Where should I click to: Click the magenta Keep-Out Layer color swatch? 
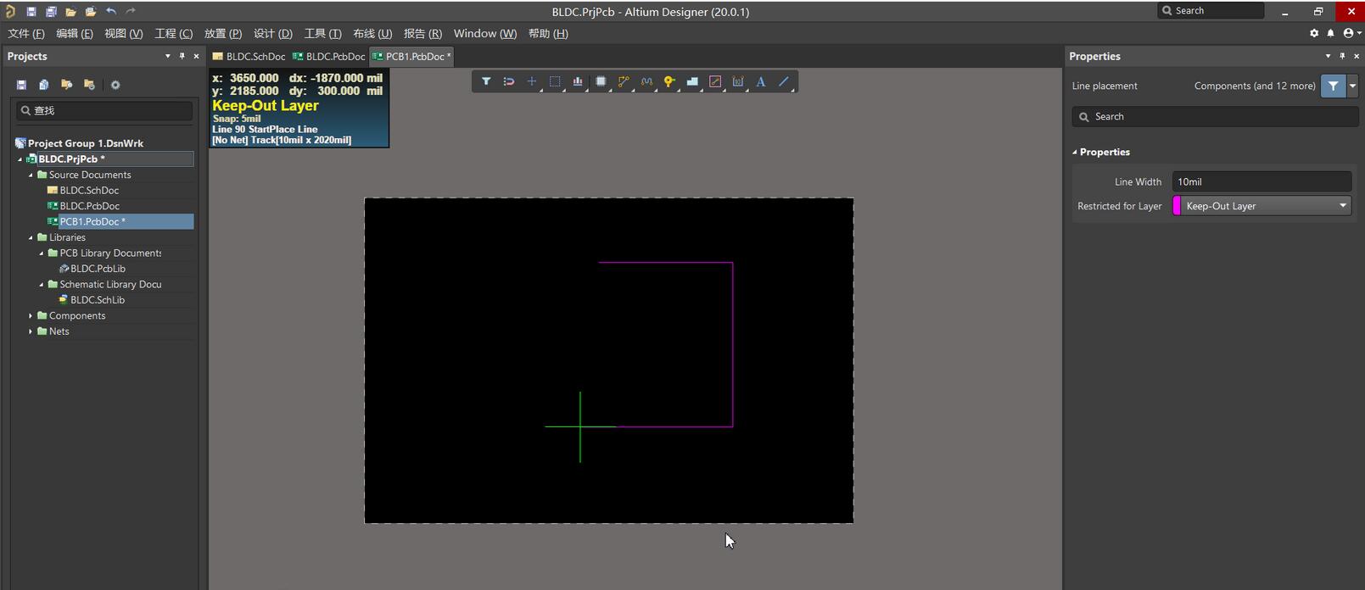click(1177, 206)
